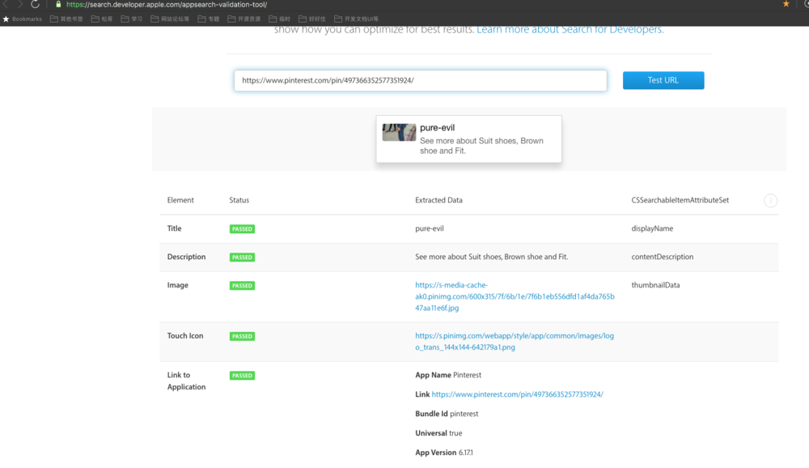Open the Learn more about Search link
Image resolution: width=809 pixels, height=468 pixels.
[570, 30]
